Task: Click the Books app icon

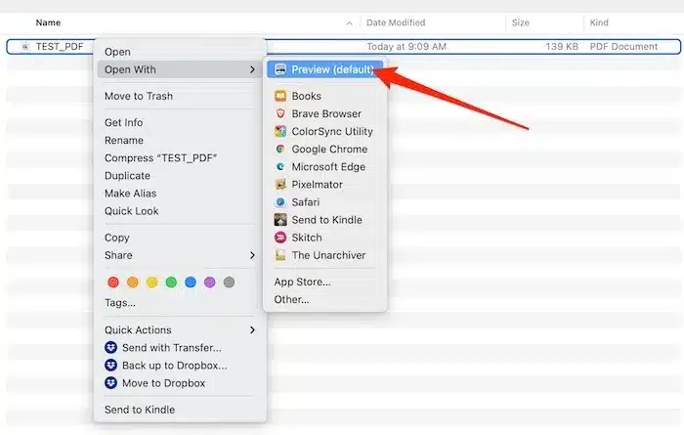Action: (x=280, y=96)
